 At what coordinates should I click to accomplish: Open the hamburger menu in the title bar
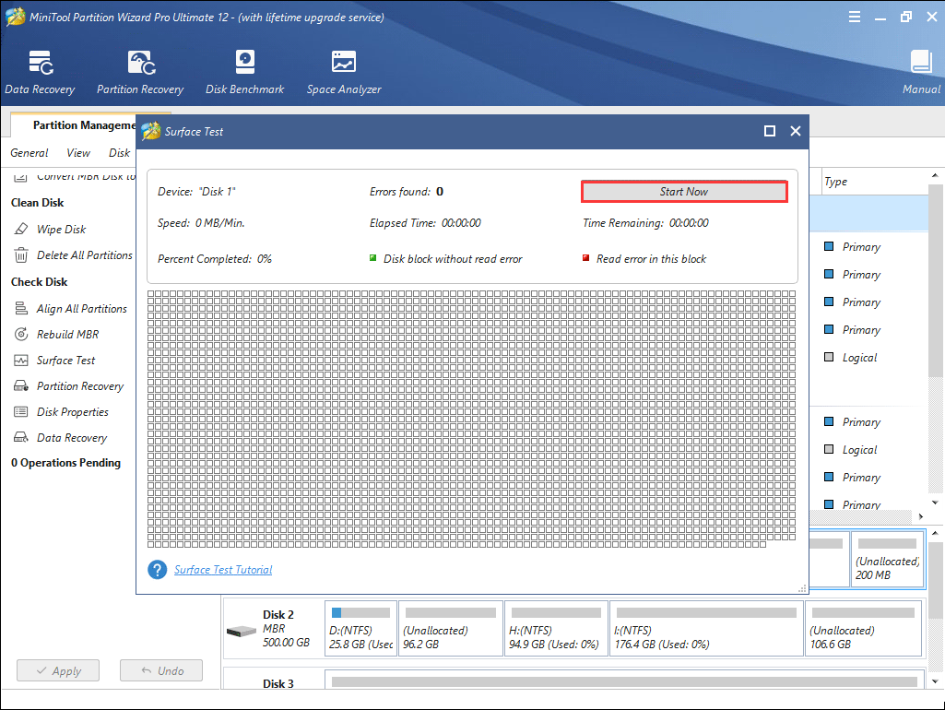click(854, 17)
